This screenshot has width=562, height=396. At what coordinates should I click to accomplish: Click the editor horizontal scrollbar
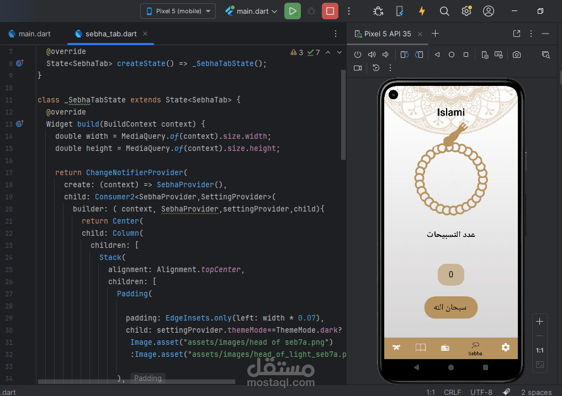pyautogui.click(x=136, y=382)
